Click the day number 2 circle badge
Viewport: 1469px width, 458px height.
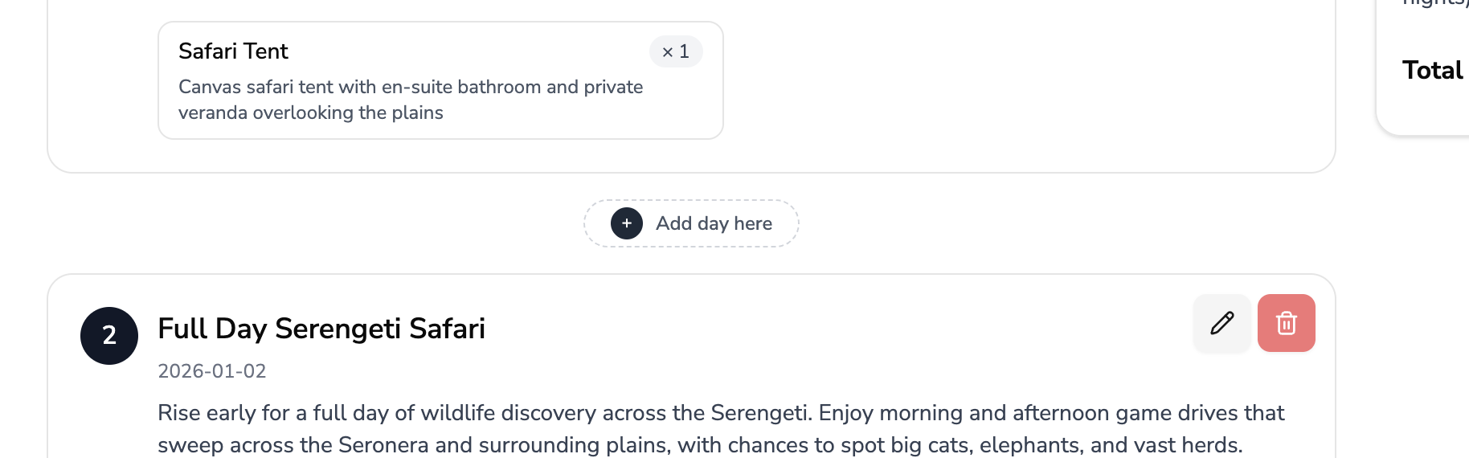click(109, 336)
